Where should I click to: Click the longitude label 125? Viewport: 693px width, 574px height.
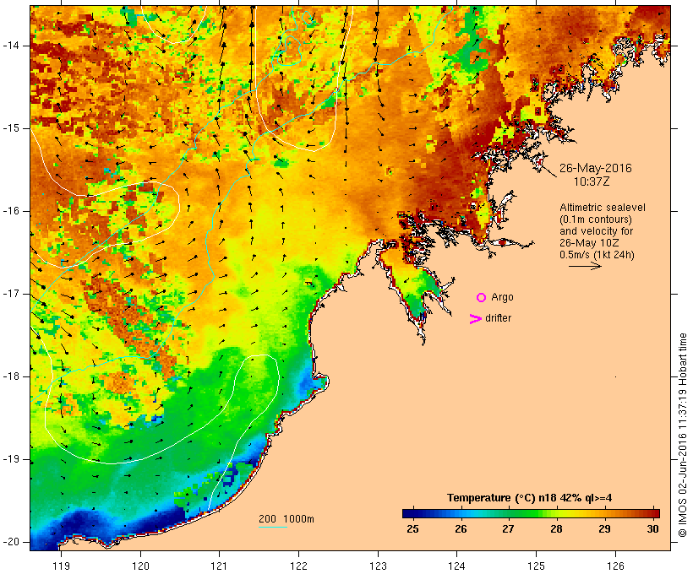click(x=536, y=566)
